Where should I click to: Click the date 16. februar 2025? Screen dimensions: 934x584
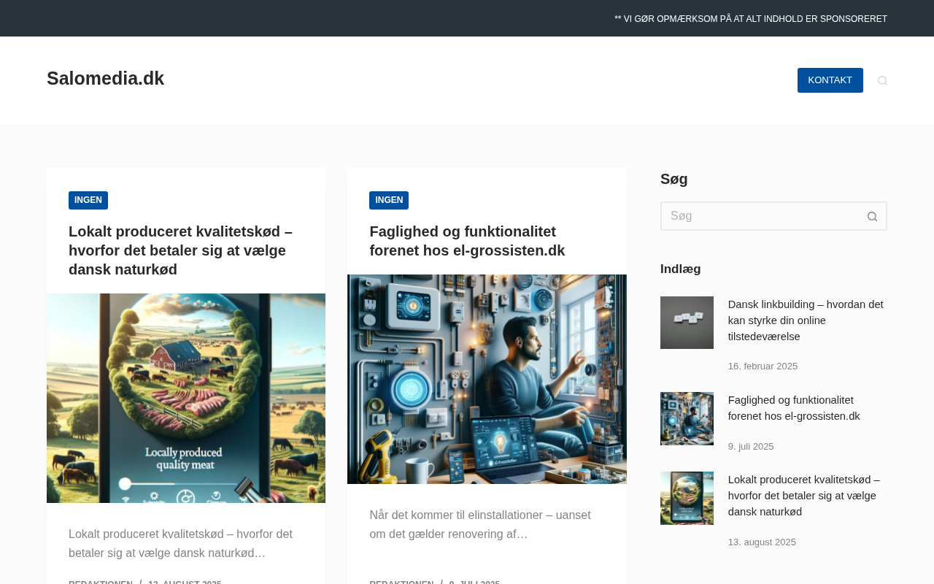(763, 366)
